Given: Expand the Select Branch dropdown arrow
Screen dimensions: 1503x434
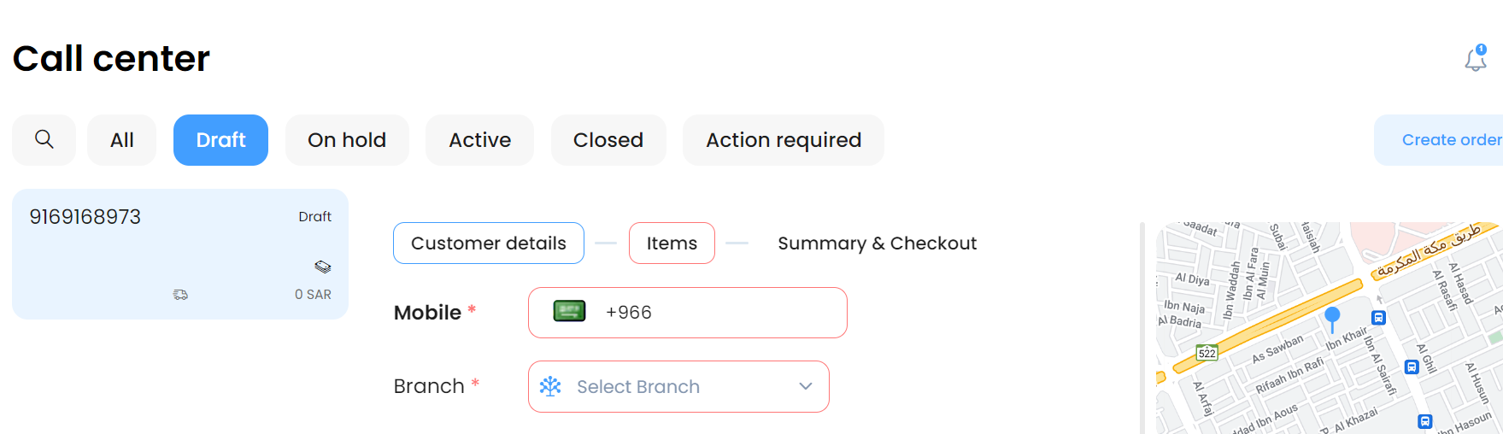Looking at the screenshot, I should (805, 386).
